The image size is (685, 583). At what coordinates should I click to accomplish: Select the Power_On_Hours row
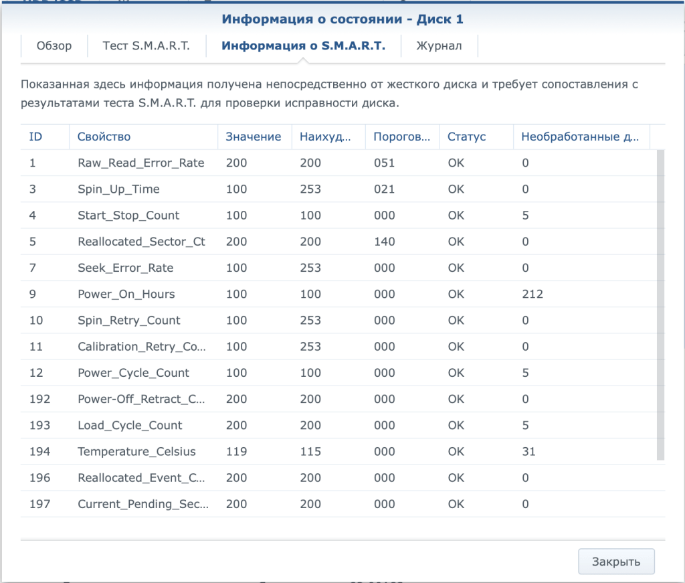point(338,294)
